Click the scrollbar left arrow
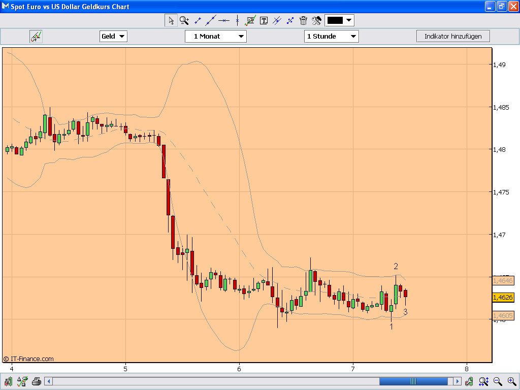The image size is (520, 390). (x=48, y=381)
